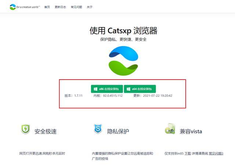Click the 兼容vista heading
This screenshot has width=235, height=168.
click(191, 131)
